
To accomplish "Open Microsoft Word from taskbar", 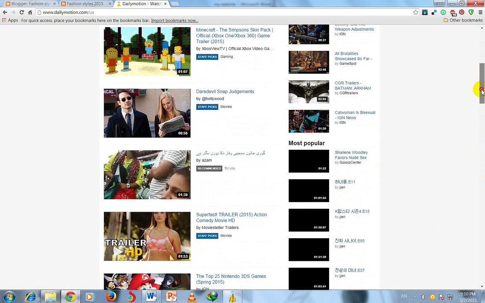I will [x=151, y=297].
